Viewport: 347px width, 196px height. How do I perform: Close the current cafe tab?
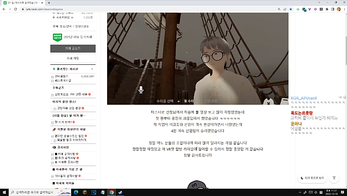pyautogui.click(x=42, y=3)
